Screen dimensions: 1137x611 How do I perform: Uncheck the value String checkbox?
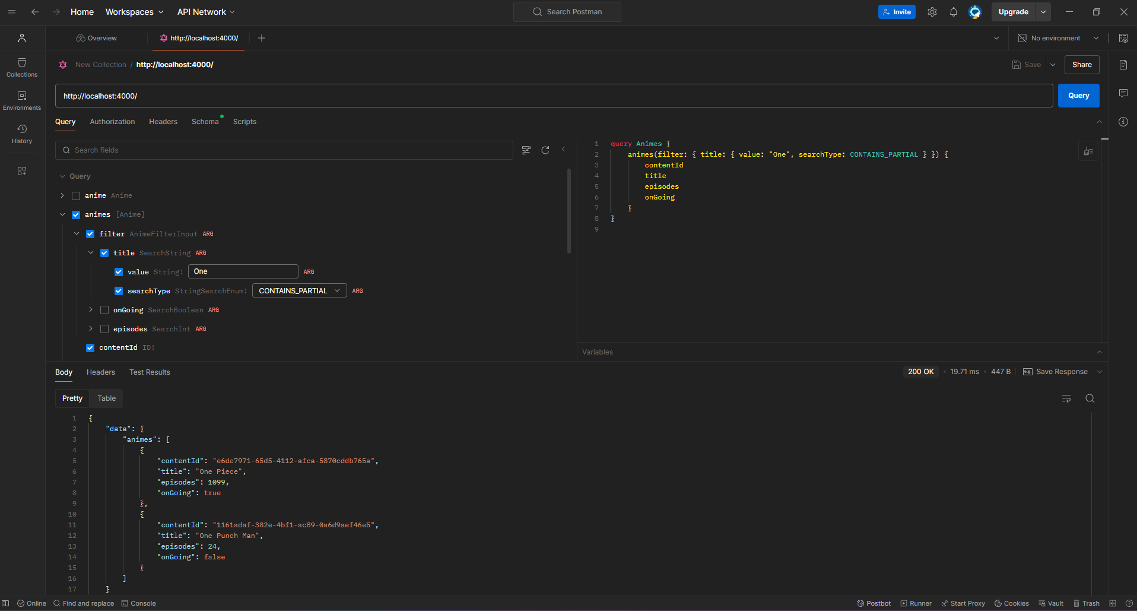pos(119,272)
